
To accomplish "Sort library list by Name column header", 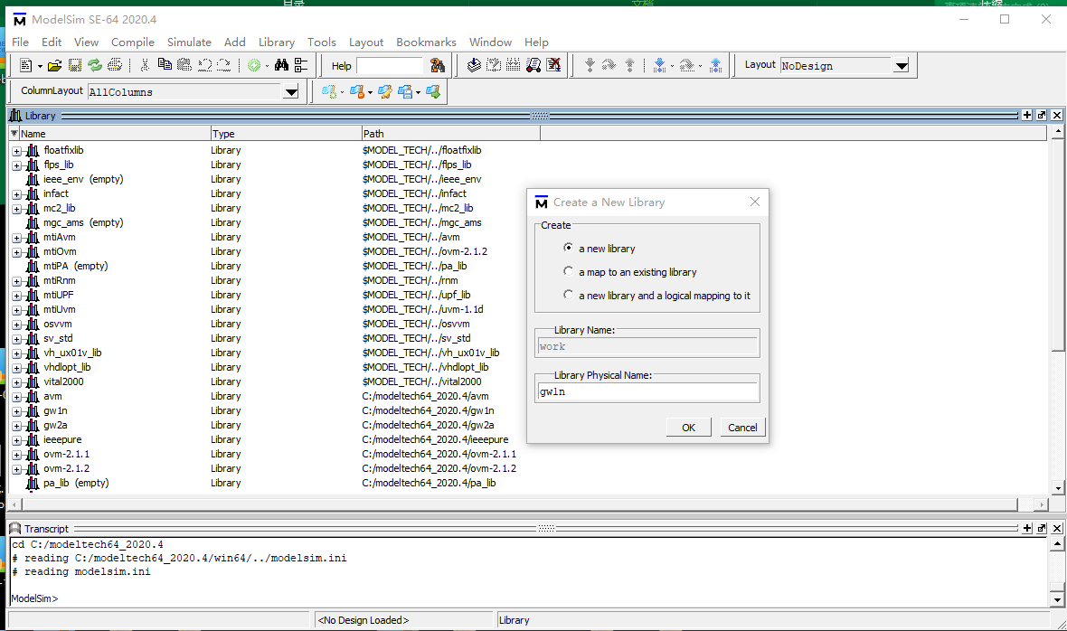I will point(114,134).
